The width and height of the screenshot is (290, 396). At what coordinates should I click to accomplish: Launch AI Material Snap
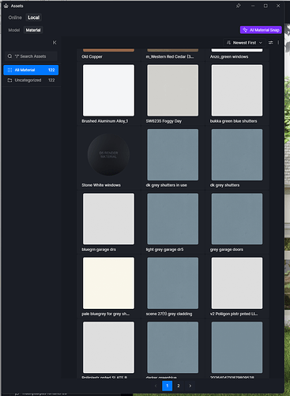[261, 30]
